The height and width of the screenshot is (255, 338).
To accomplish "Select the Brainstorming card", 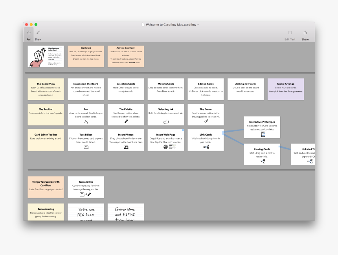I will (x=46, y=212).
